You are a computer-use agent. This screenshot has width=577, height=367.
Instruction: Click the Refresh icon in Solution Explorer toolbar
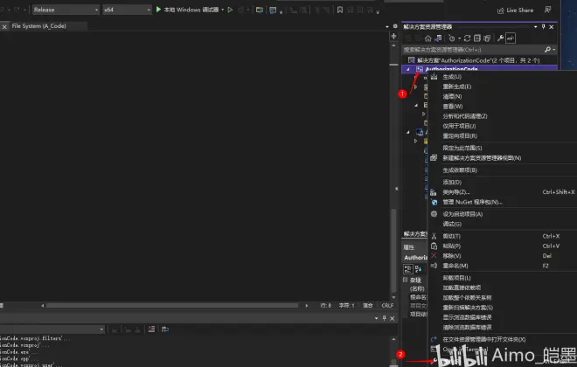tap(468, 38)
